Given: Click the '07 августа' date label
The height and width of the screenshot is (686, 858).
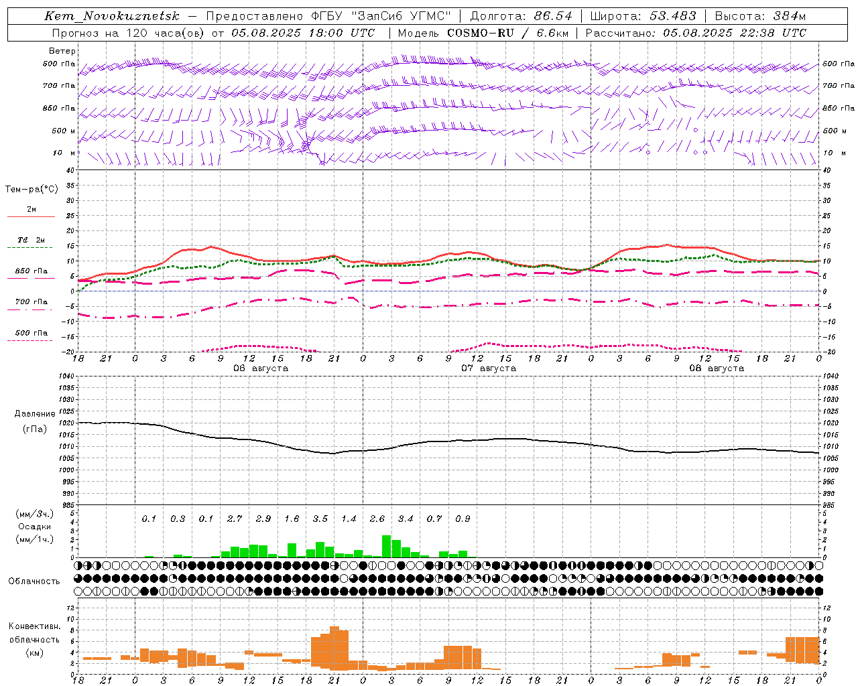Looking at the screenshot, I should (x=489, y=368).
